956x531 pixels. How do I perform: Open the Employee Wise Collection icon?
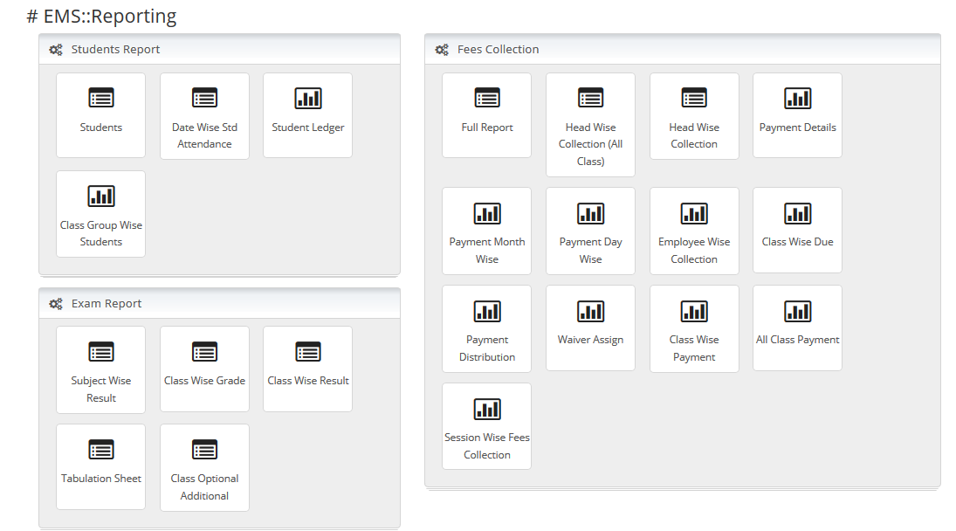(x=694, y=214)
